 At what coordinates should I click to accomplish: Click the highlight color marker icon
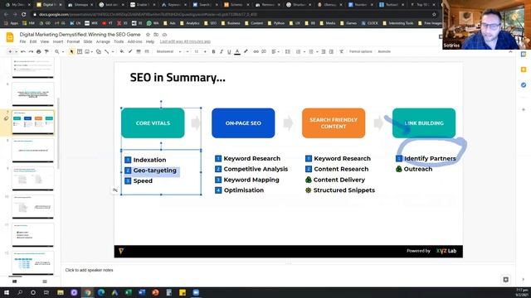tap(246, 51)
